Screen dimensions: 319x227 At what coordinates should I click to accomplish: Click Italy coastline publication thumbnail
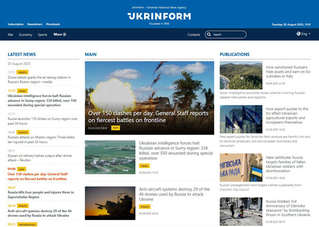pyautogui.click(x=241, y=75)
